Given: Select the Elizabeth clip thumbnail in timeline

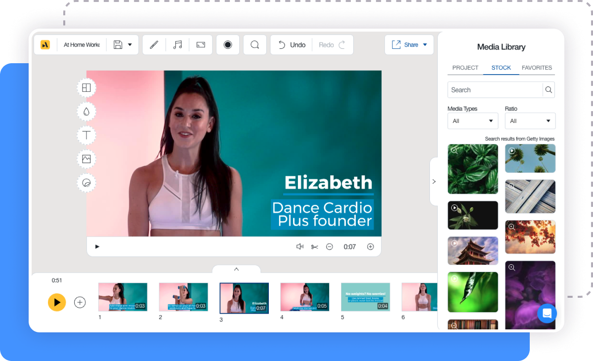Looking at the screenshot, I should [244, 298].
